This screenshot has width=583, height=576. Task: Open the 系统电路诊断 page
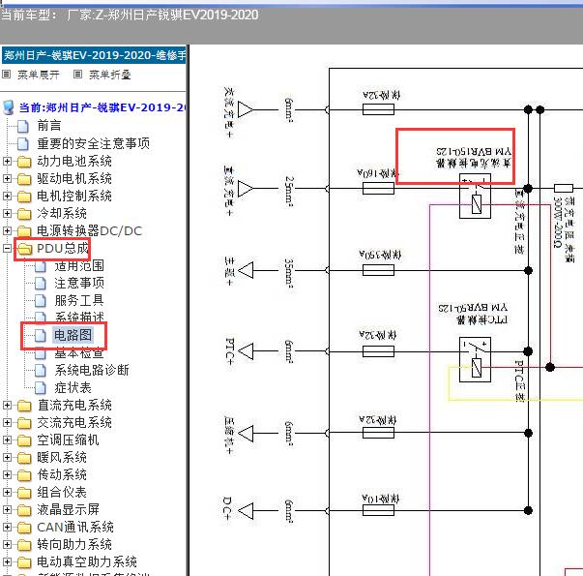click(x=92, y=370)
